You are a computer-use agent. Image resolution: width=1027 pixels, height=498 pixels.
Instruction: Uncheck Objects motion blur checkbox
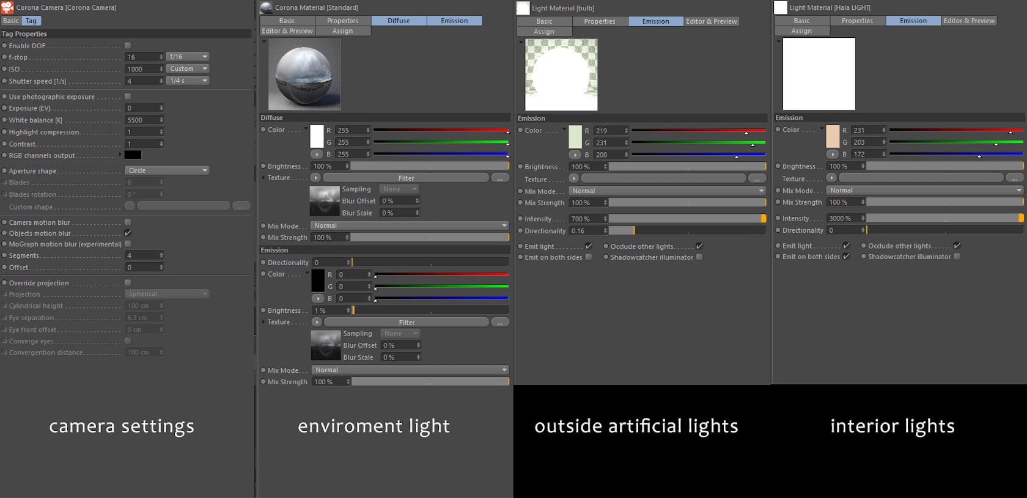(128, 233)
